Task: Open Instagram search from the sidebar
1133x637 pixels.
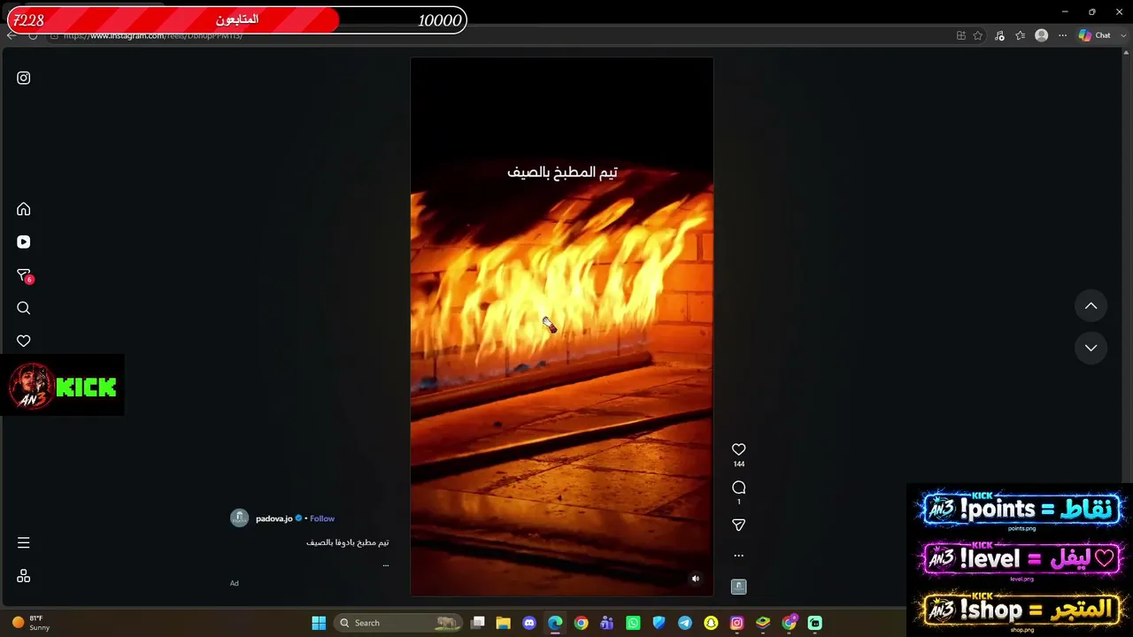Action: (24, 308)
